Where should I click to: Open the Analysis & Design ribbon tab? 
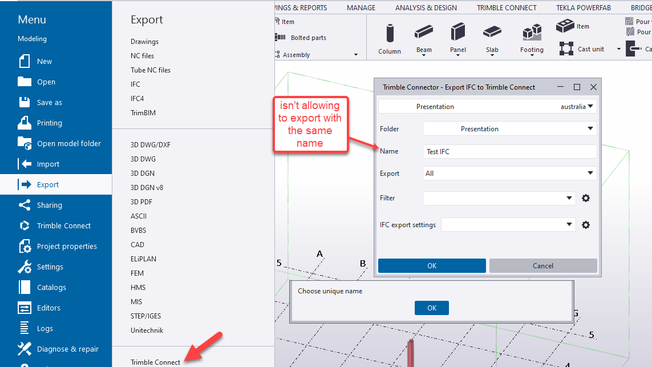coord(426,7)
